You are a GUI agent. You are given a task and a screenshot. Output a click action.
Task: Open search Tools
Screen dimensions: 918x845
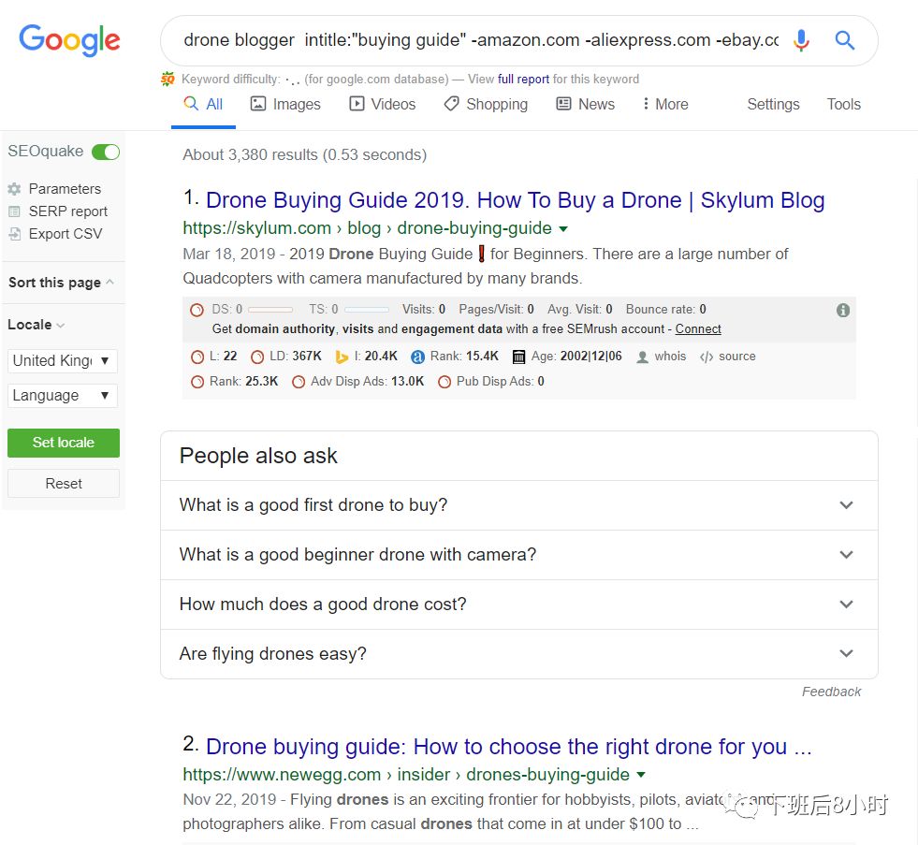tap(844, 104)
